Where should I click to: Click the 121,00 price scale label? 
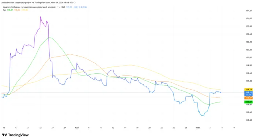[x=249, y=19]
